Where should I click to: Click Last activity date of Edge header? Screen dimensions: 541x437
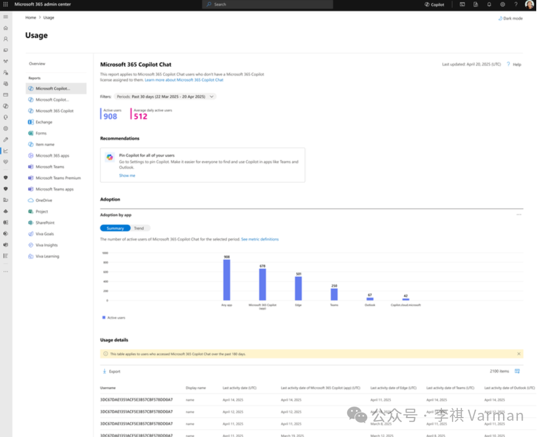(x=394, y=388)
